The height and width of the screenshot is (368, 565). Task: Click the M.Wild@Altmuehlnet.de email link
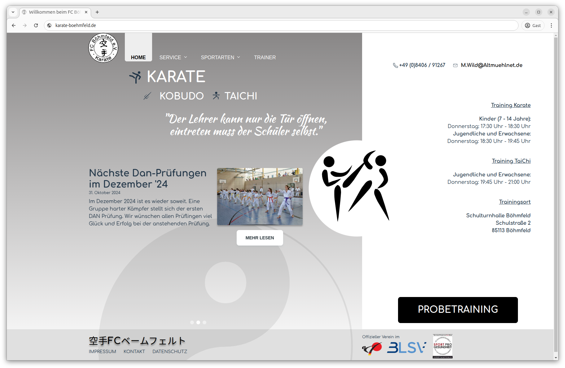[x=492, y=65]
